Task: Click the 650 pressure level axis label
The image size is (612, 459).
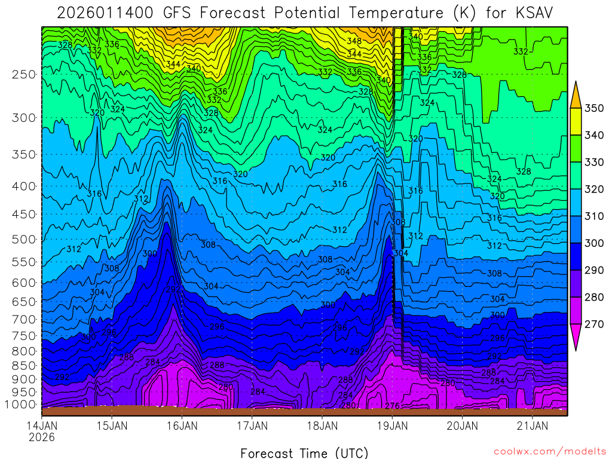Action: tap(24, 302)
